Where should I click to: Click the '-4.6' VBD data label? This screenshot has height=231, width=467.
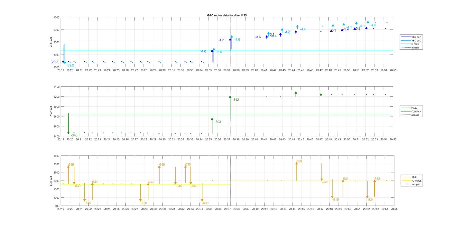[237, 40]
